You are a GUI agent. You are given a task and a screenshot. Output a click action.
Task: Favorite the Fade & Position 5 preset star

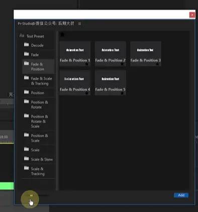pyautogui.click(x=122, y=93)
